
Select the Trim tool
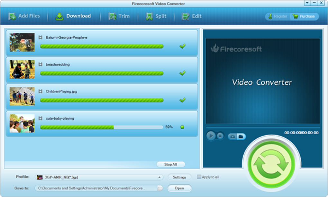click(x=119, y=16)
